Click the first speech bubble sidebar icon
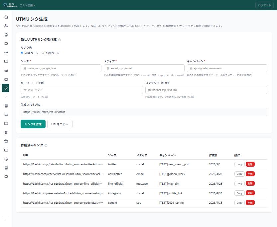This screenshot has height=227, width=277. point(6,44)
